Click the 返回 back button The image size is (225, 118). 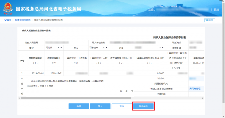coord(210,20)
